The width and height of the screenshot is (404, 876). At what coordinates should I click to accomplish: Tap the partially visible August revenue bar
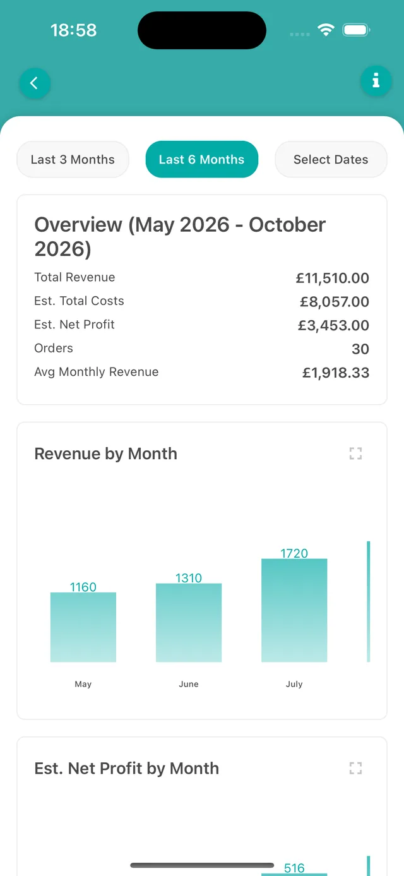pos(369,601)
